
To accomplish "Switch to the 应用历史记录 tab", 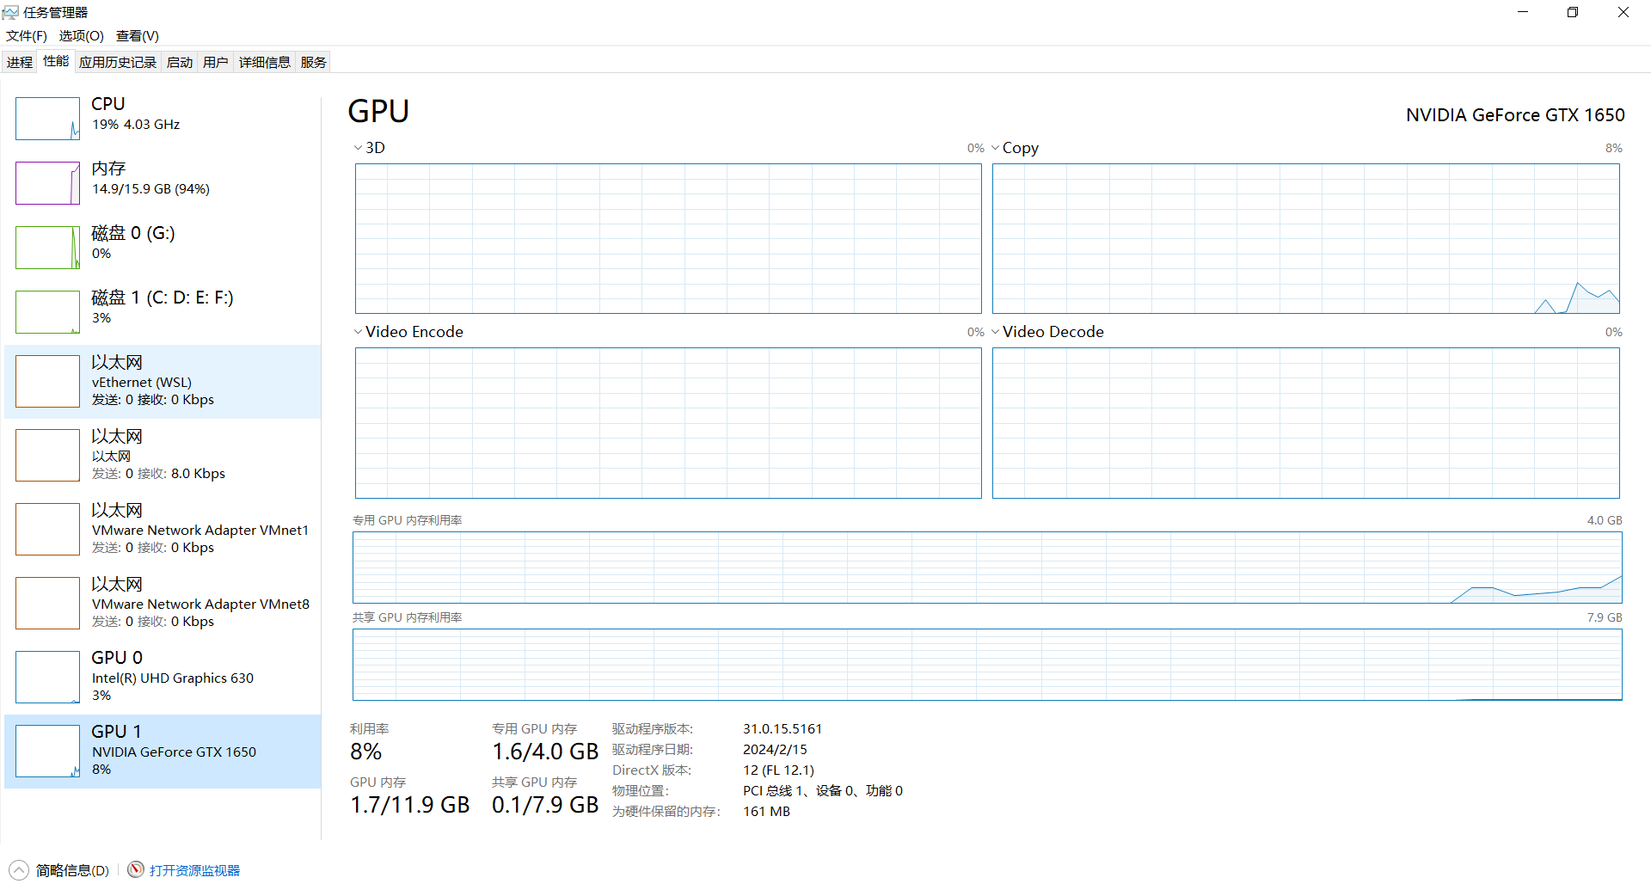I will tap(118, 62).
